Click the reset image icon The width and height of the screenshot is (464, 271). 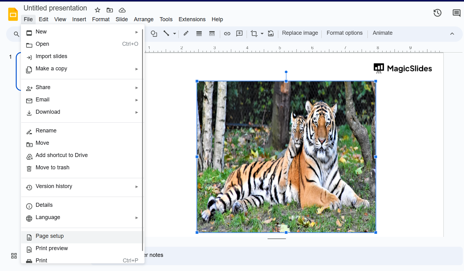pos(271,33)
